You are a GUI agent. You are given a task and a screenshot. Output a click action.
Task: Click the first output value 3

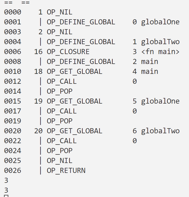(x=6, y=181)
